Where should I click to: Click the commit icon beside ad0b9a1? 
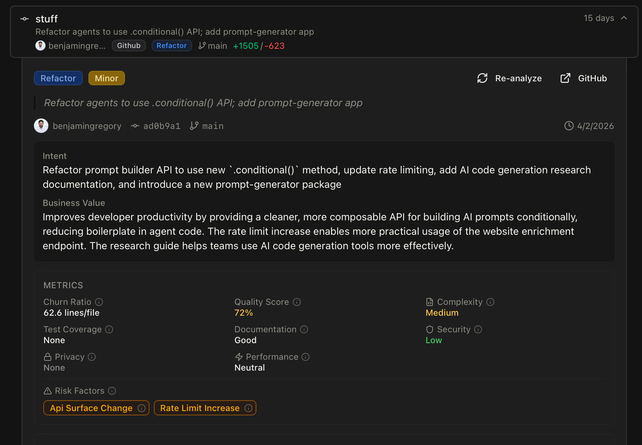coord(135,126)
